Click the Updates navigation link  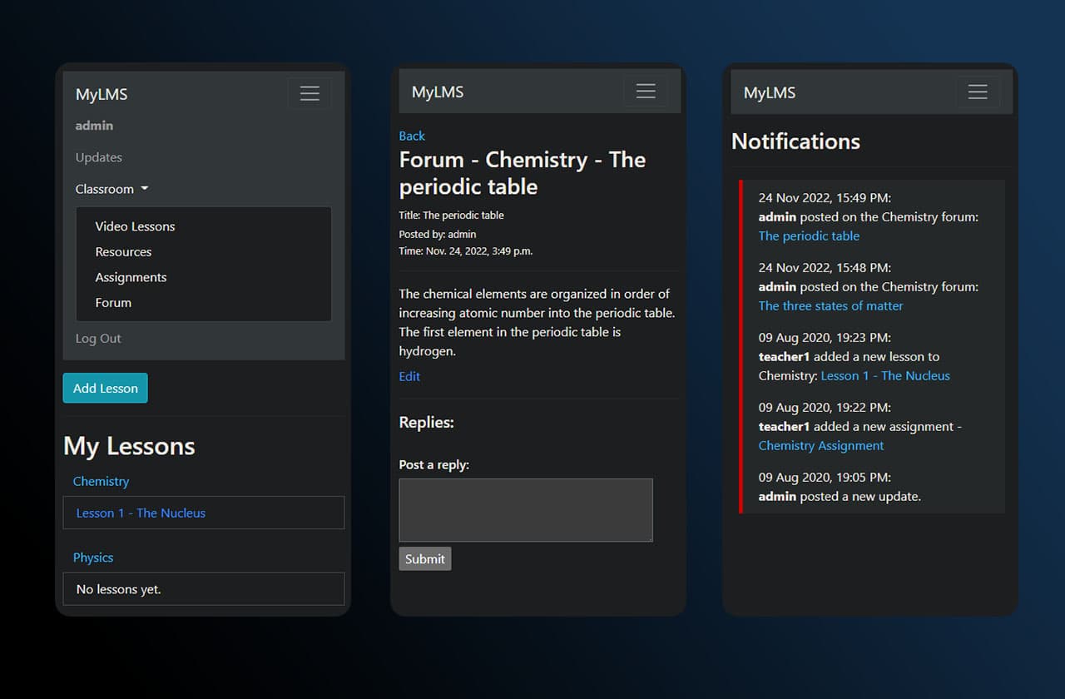coord(99,157)
